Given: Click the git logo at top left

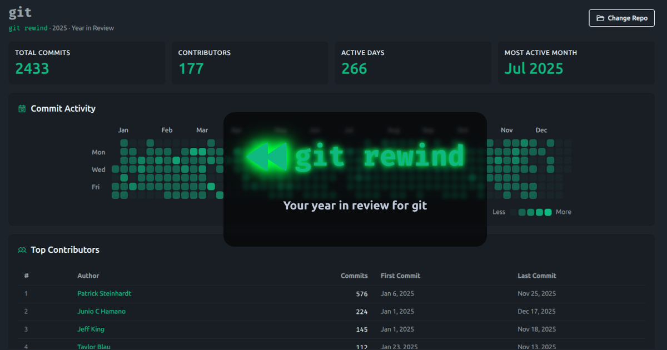Looking at the screenshot, I should (x=19, y=12).
